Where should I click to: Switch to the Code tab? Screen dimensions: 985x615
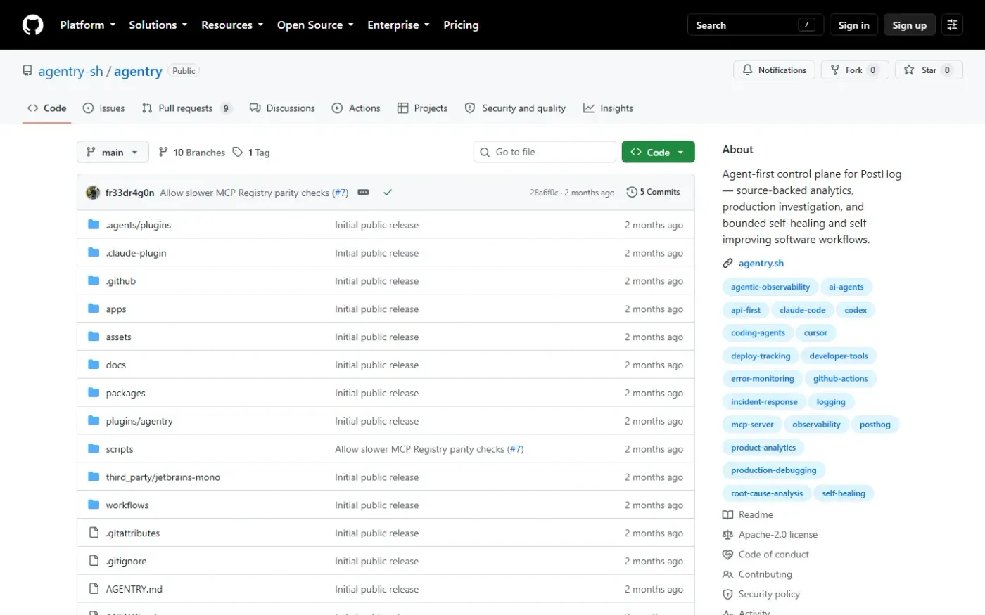46,108
